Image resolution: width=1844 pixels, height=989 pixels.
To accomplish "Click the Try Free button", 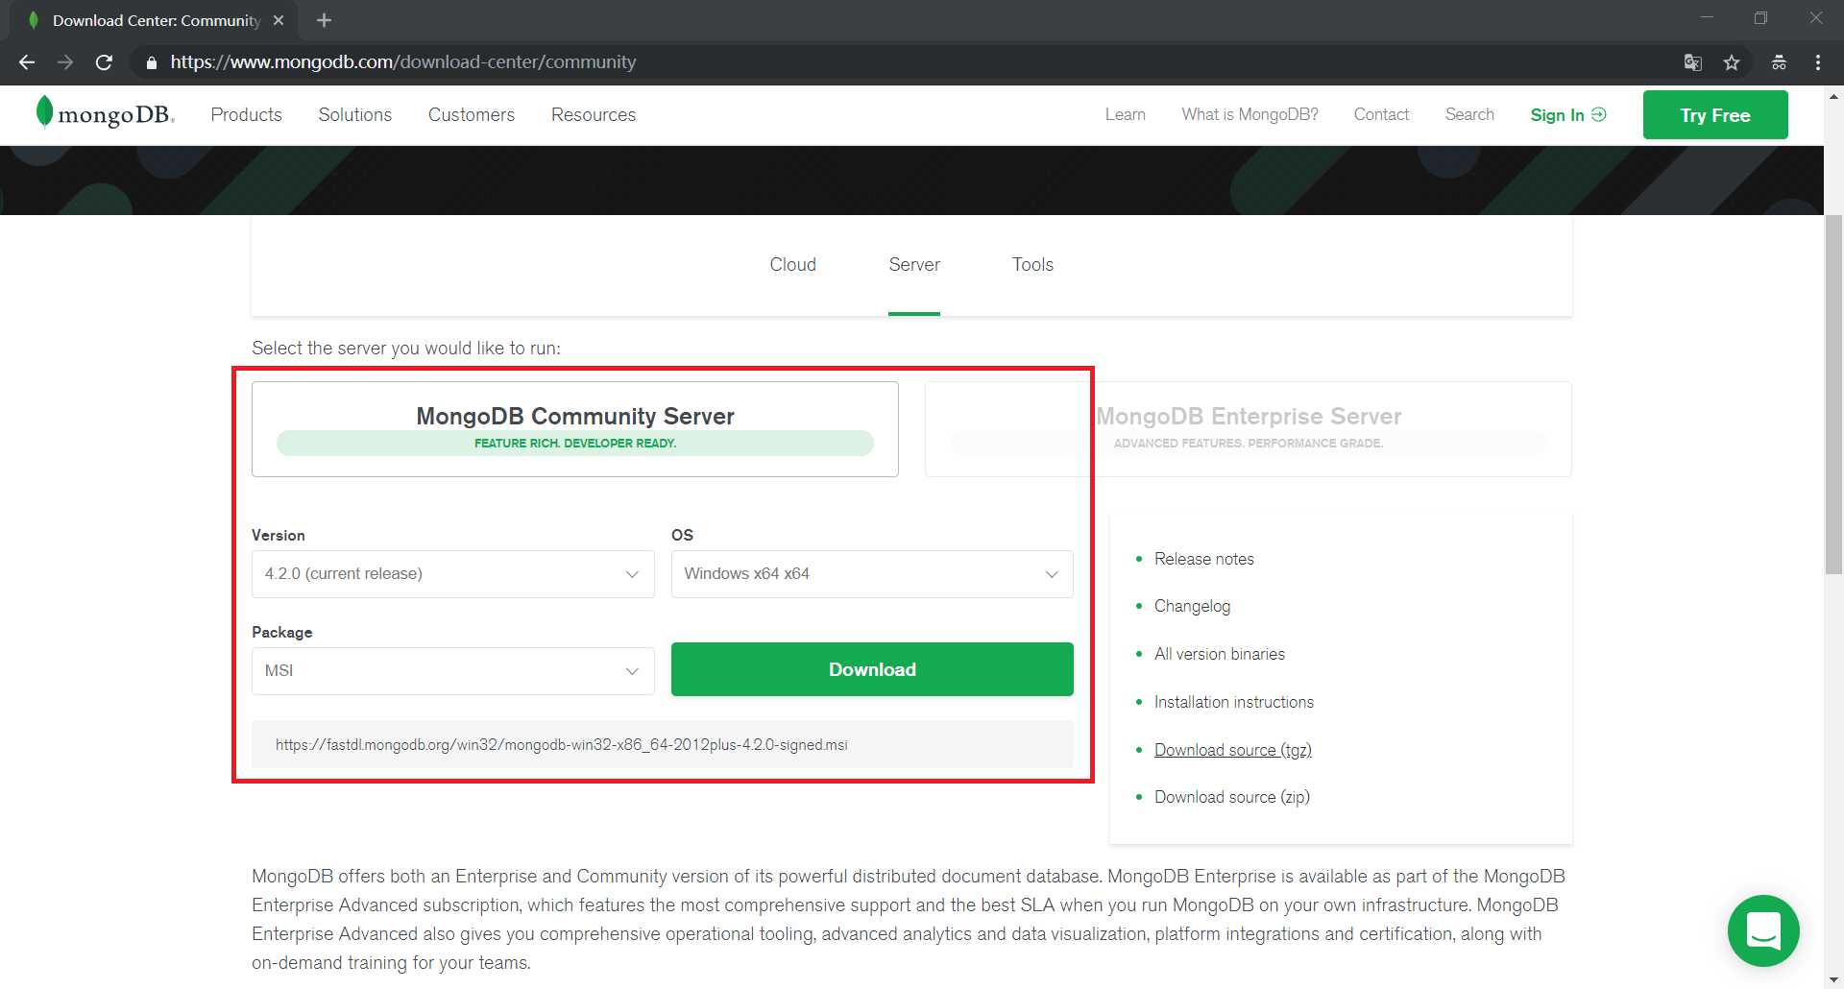I will coord(1715,115).
